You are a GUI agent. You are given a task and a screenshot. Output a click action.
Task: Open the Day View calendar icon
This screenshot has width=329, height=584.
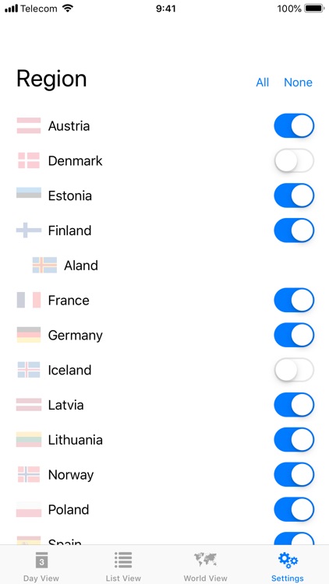point(41,561)
